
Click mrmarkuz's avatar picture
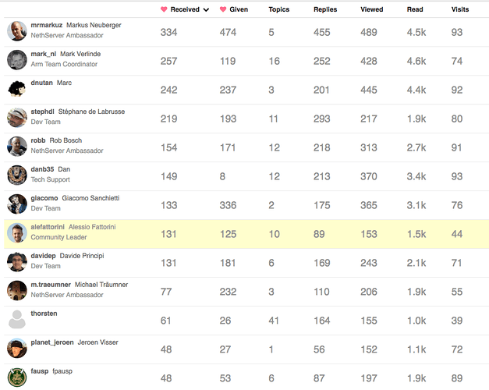click(x=17, y=31)
